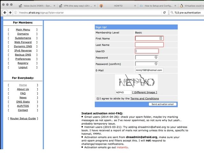Click the captcha text field containing NEPVO
Viewport: 204px width, 153px height.
click(x=123, y=92)
